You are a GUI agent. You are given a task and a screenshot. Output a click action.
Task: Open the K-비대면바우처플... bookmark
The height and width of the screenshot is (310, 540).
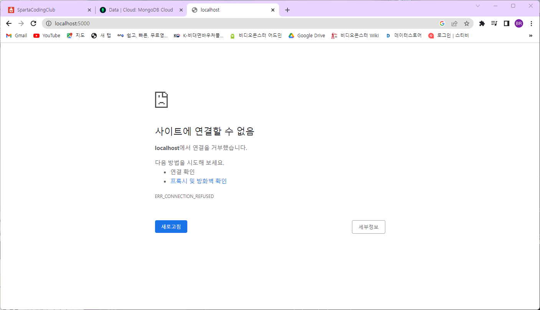pyautogui.click(x=198, y=36)
